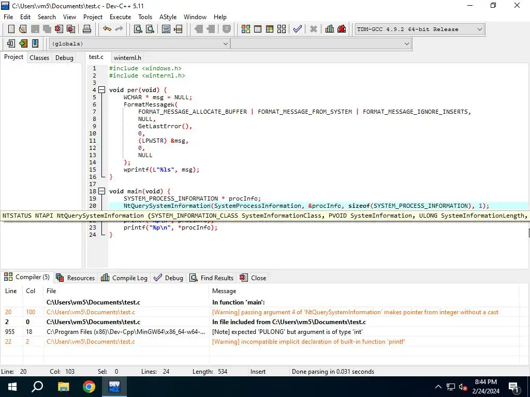Open the Help menu

coord(220,17)
